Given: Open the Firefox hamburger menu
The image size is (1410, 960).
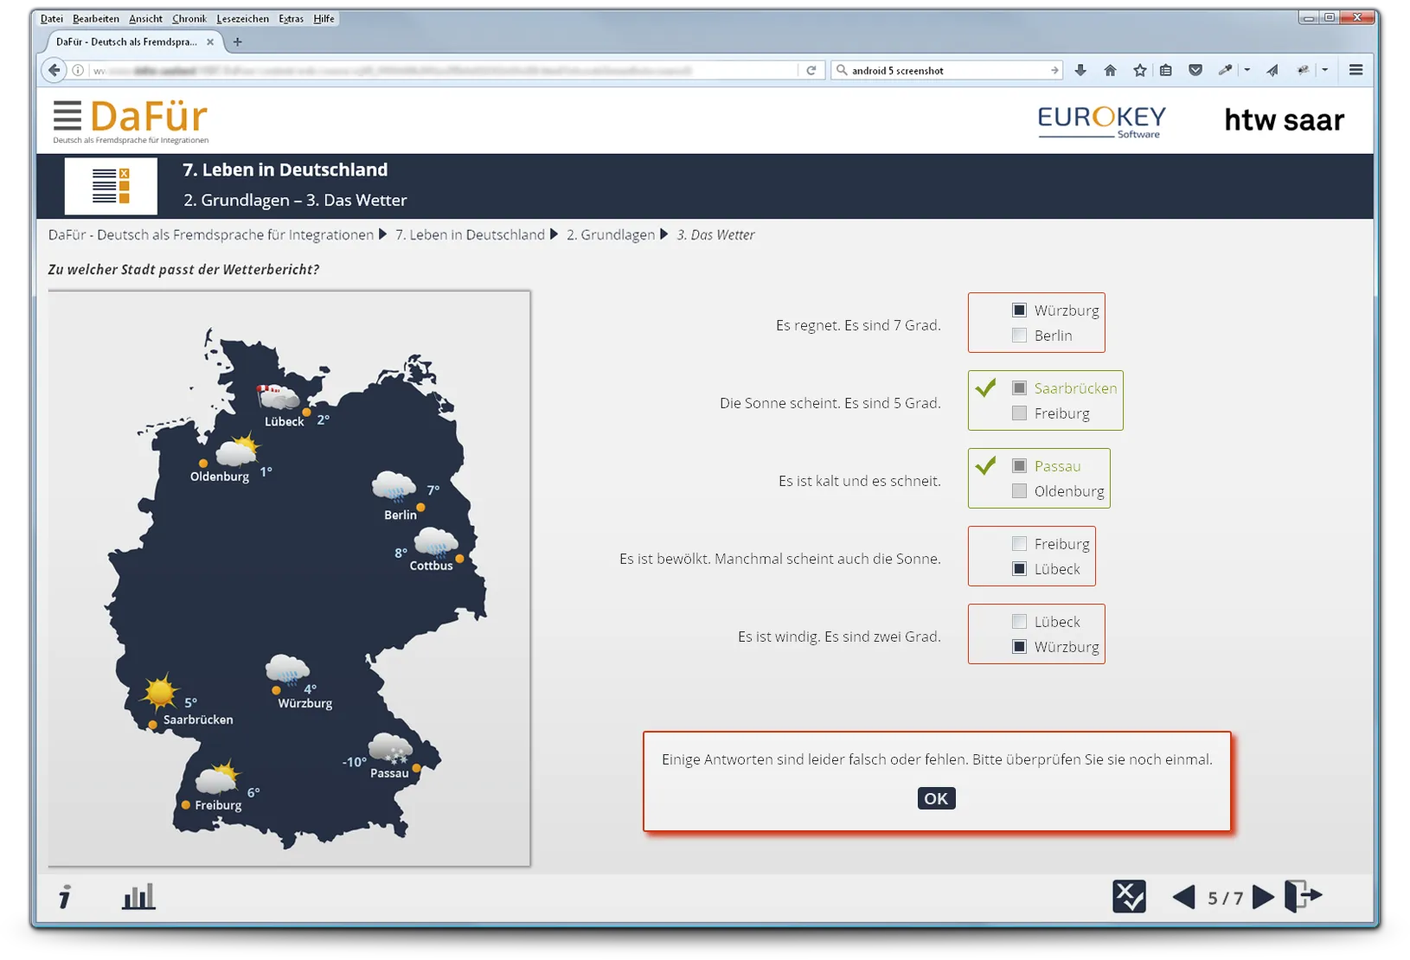Looking at the screenshot, I should click(x=1356, y=70).
